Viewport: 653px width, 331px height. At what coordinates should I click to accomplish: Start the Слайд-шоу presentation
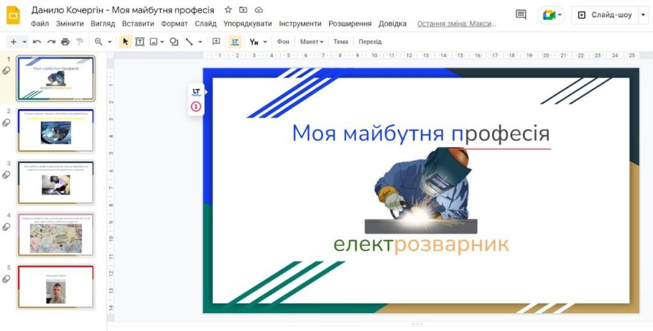point(605,15)
